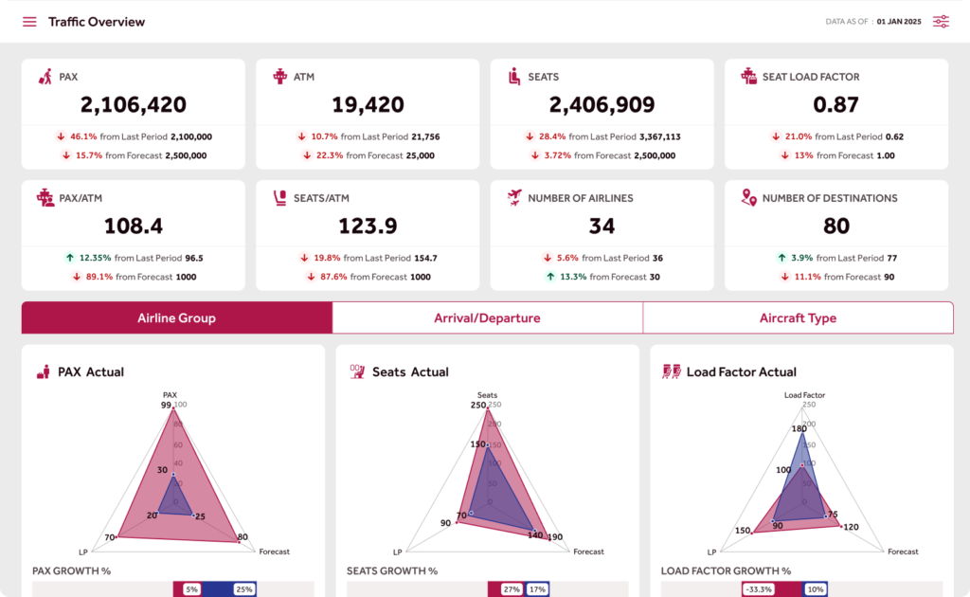Screen dimensions: 970x597
Task: Click the Number of Destinations pin icon
Action: coord(748,198)
